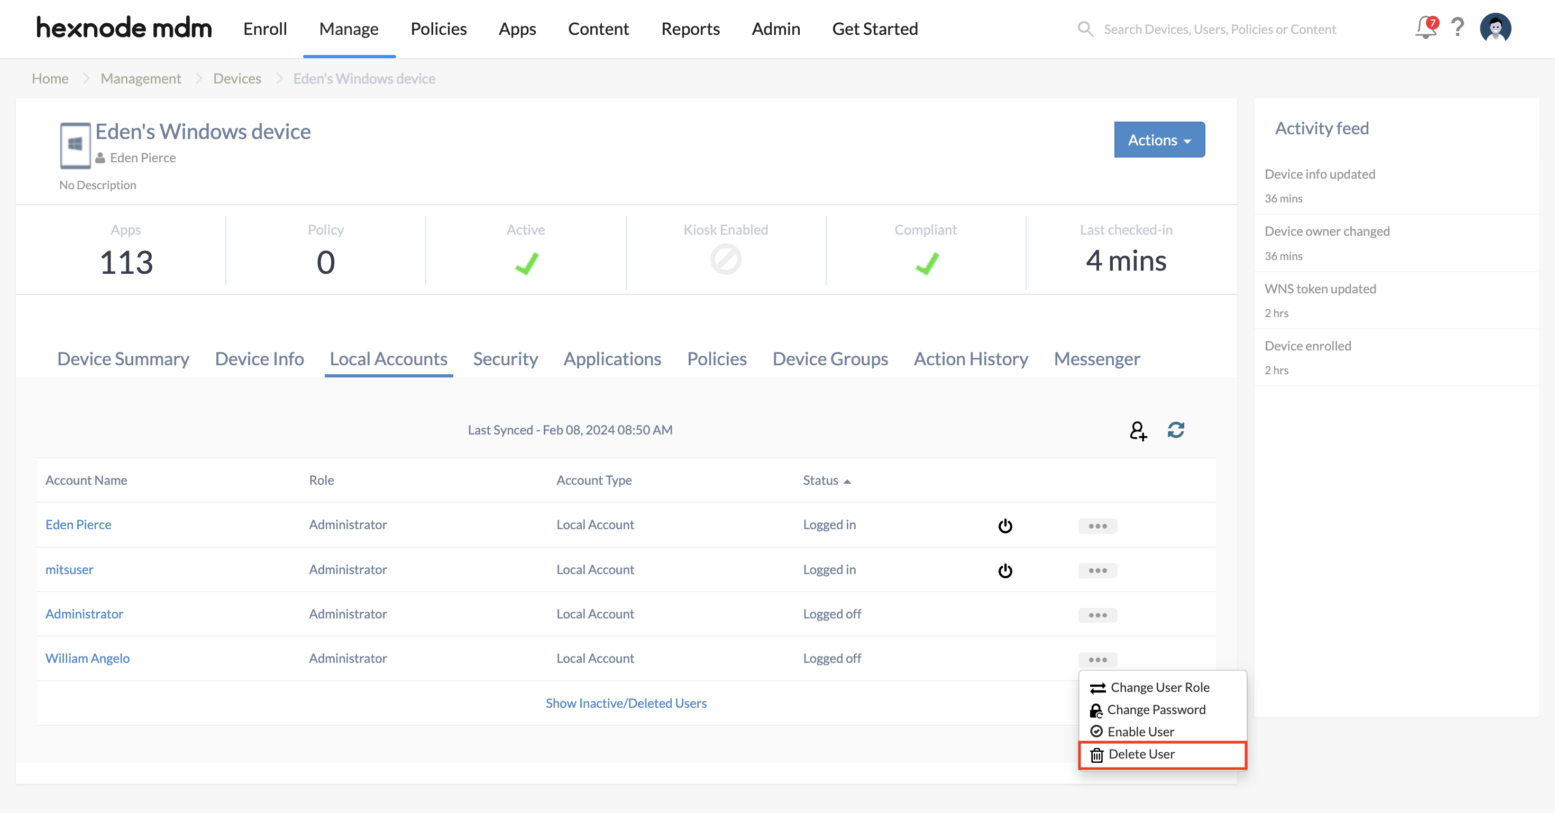Screen dimensions: 1555x813
Task: Log off Eden Pierce with power icon
Action: coord(1005,526)
